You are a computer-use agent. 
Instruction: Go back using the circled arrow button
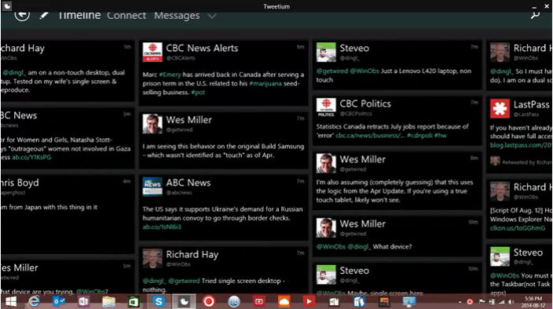point(22,15)
